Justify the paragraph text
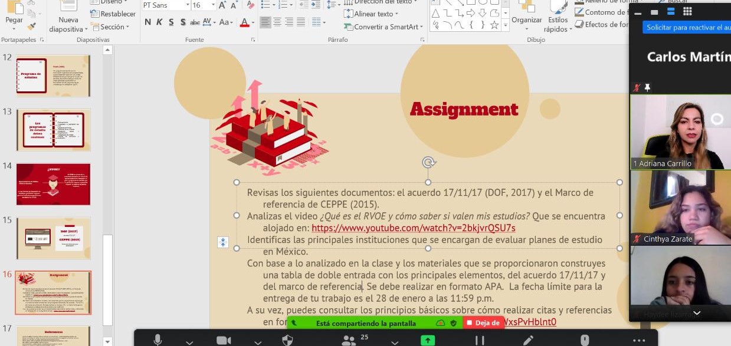Viewport: 731px width, 346px height. click(301, 22)
